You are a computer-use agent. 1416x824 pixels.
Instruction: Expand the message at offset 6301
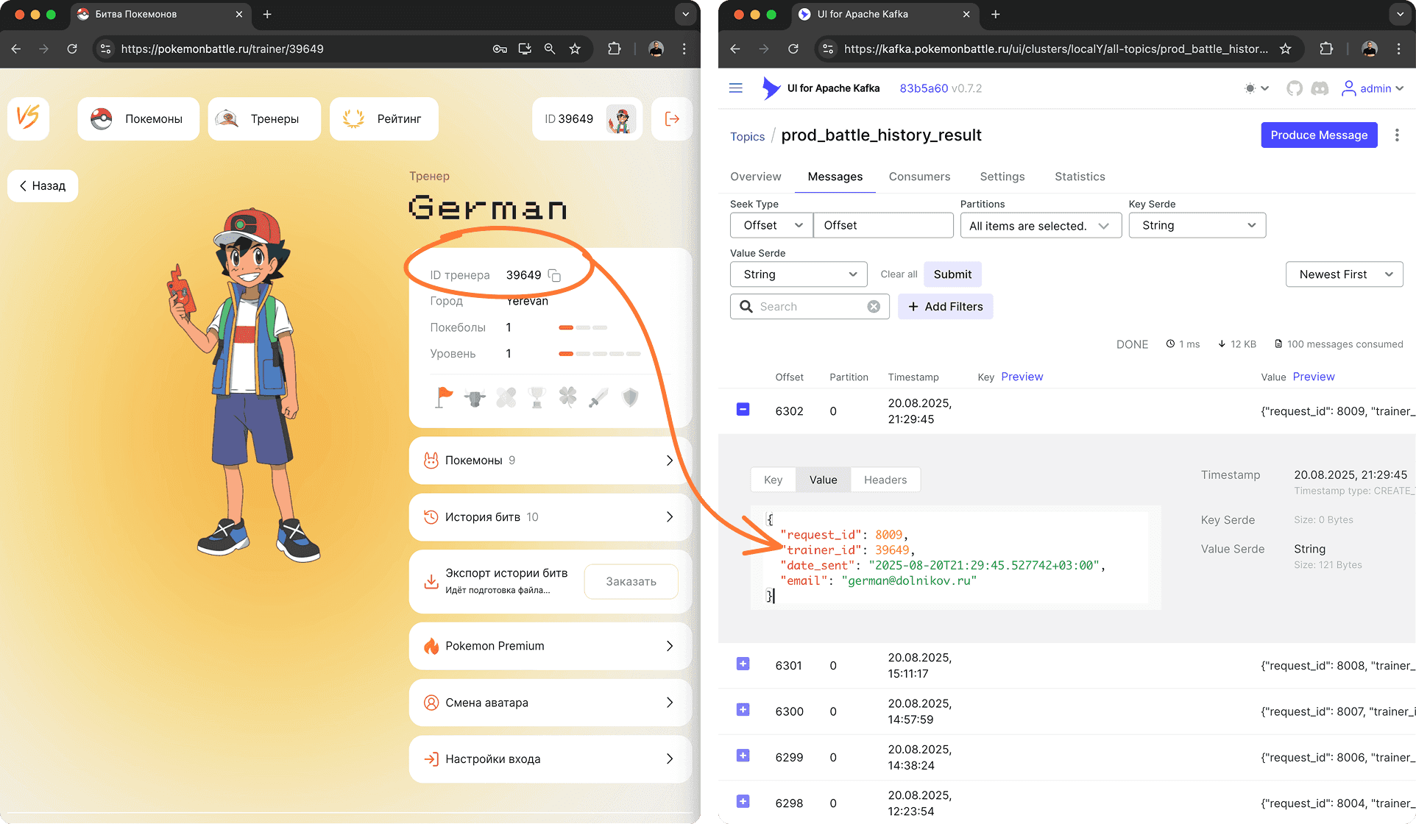pos(743,663)
